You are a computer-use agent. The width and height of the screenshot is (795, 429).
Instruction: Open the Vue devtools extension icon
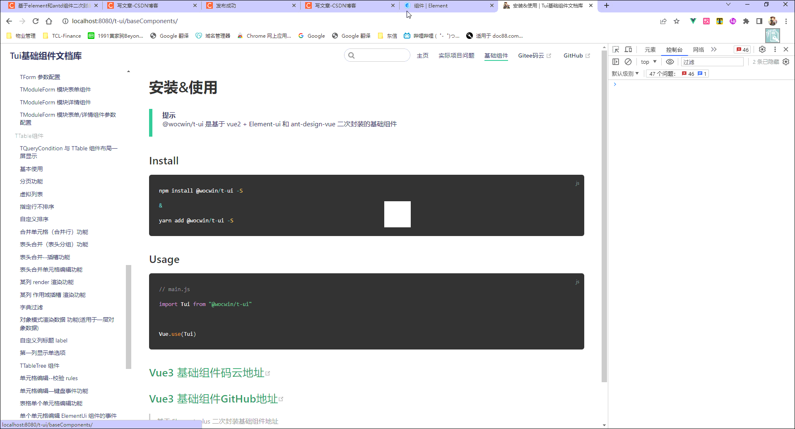pos(692,21)
